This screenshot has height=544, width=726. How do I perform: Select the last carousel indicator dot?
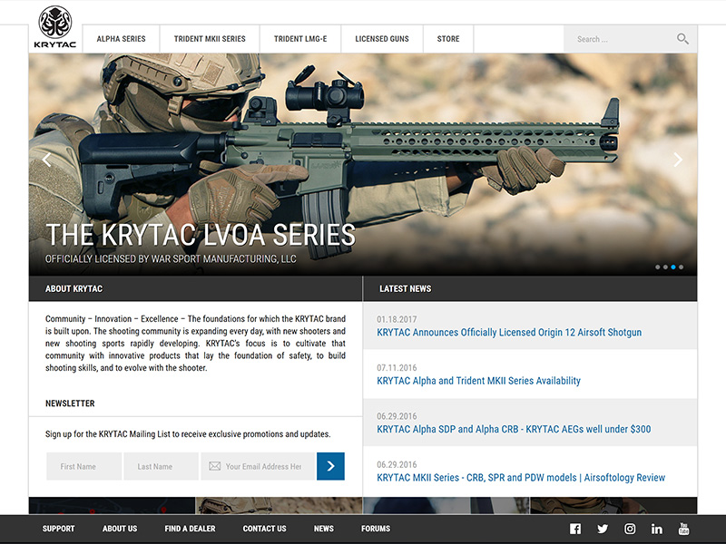(682, 267)
